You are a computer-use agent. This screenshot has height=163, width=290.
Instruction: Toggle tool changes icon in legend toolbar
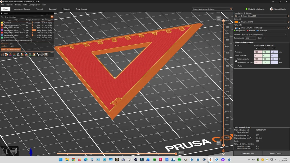pyautogui.click(x=22, y=54)
